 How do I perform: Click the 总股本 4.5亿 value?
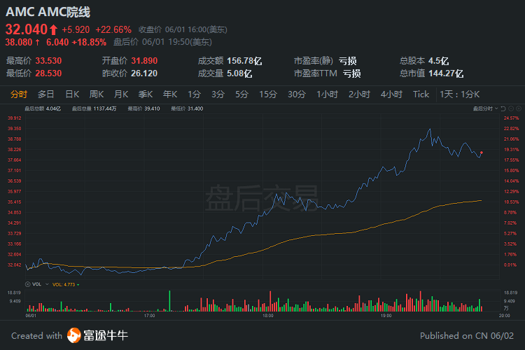click(438, 61)
